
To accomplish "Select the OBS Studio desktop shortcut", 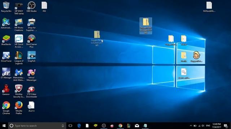I will [31, 7].
